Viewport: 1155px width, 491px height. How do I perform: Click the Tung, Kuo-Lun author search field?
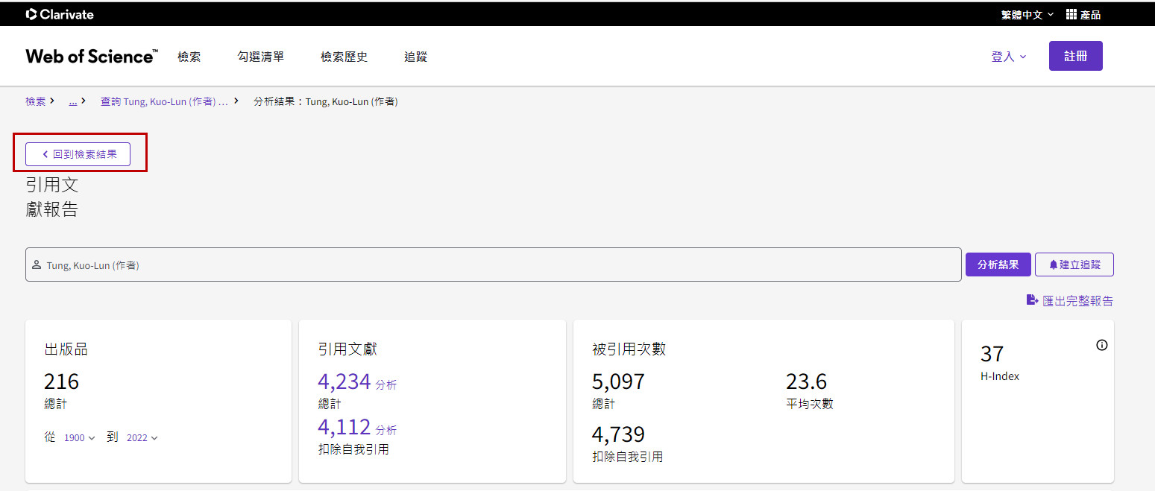tap(493, 264)
